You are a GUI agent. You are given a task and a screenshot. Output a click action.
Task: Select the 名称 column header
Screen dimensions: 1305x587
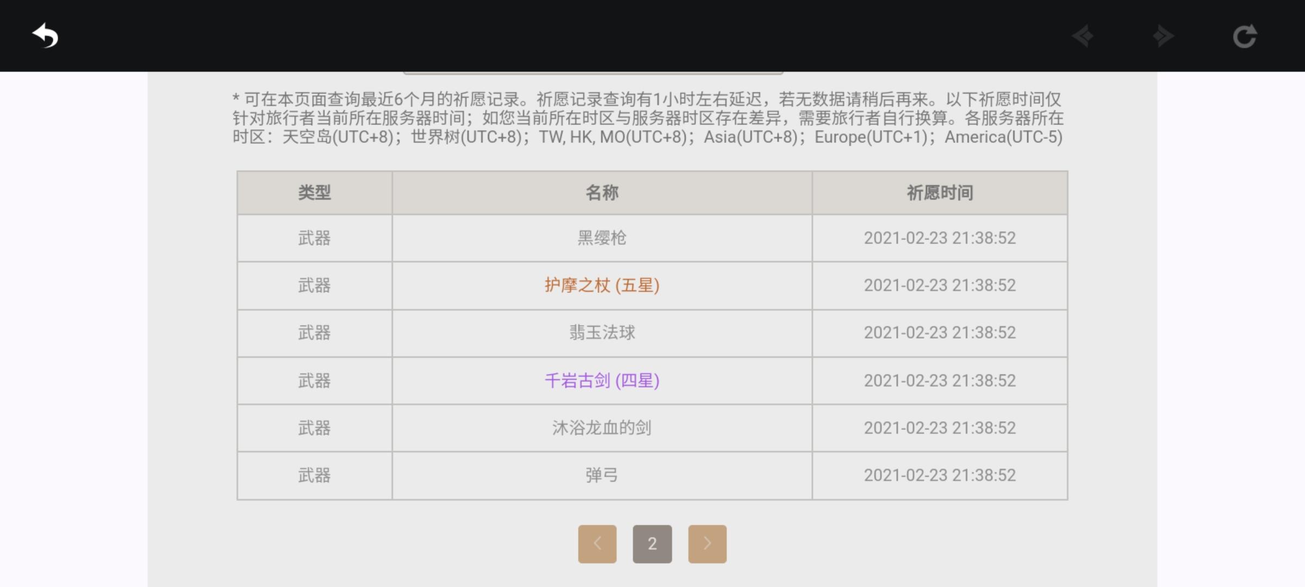coord(602,192)
